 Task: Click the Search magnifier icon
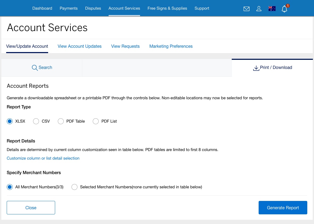(x=35, y=68)
